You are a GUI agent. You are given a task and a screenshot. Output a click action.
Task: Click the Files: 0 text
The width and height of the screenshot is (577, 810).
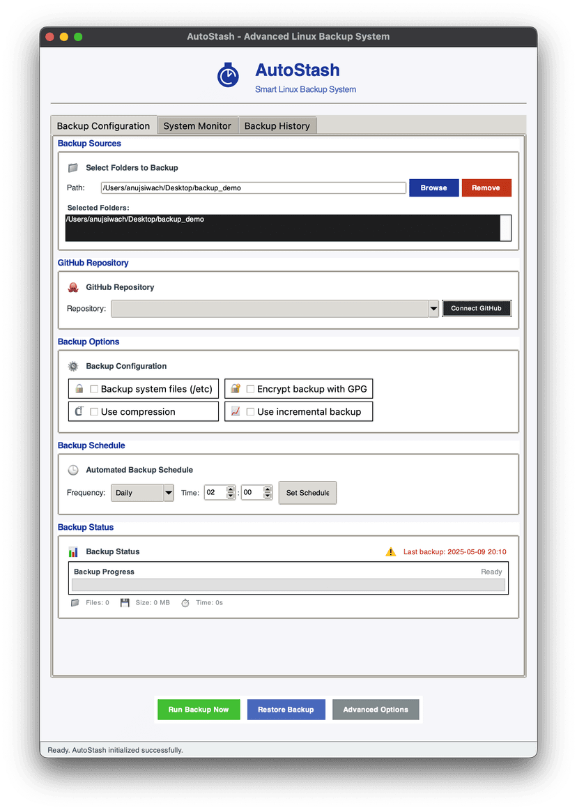point(98,603)
